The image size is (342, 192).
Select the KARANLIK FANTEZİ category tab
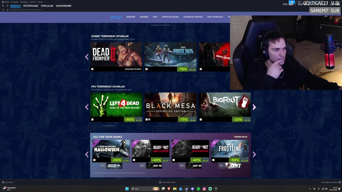click(x=193, y=17)
